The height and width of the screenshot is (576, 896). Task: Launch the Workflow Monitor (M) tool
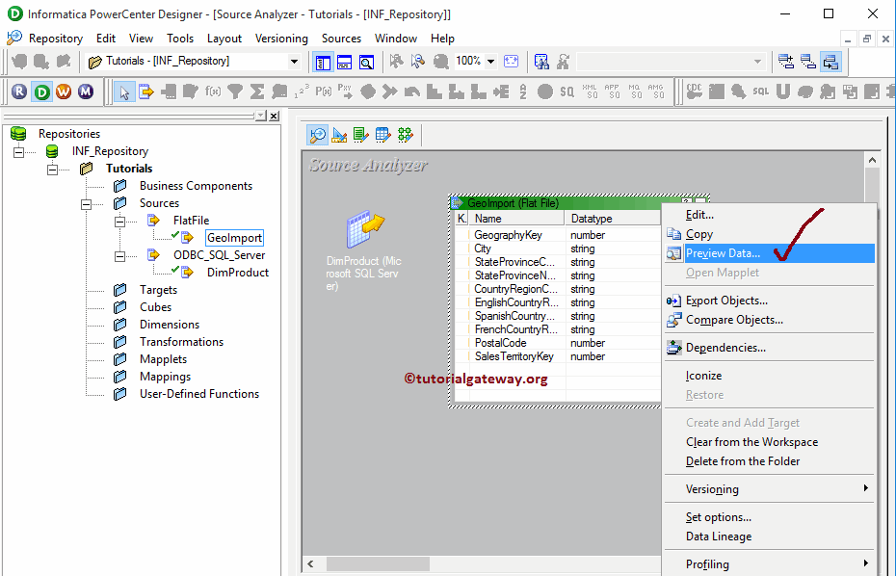pyautogui.click(x=86, y=92)
